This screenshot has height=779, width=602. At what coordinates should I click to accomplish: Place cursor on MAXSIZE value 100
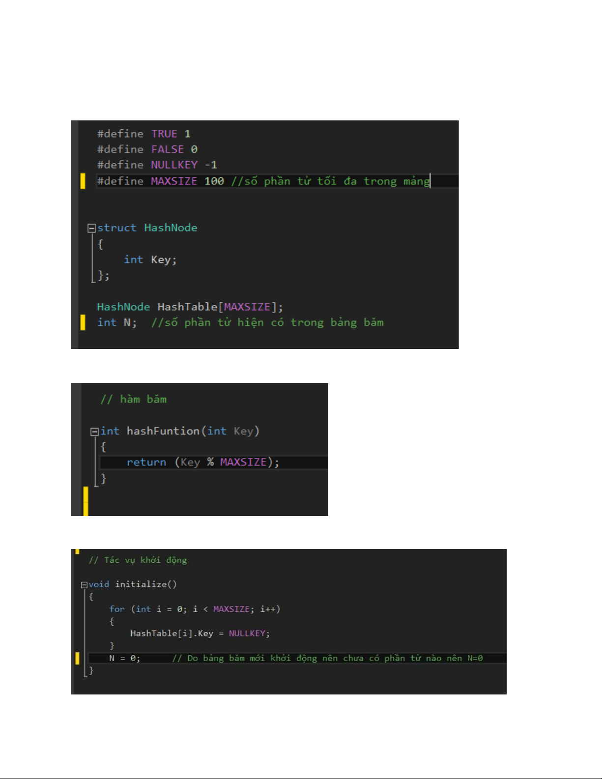point(214,181)
